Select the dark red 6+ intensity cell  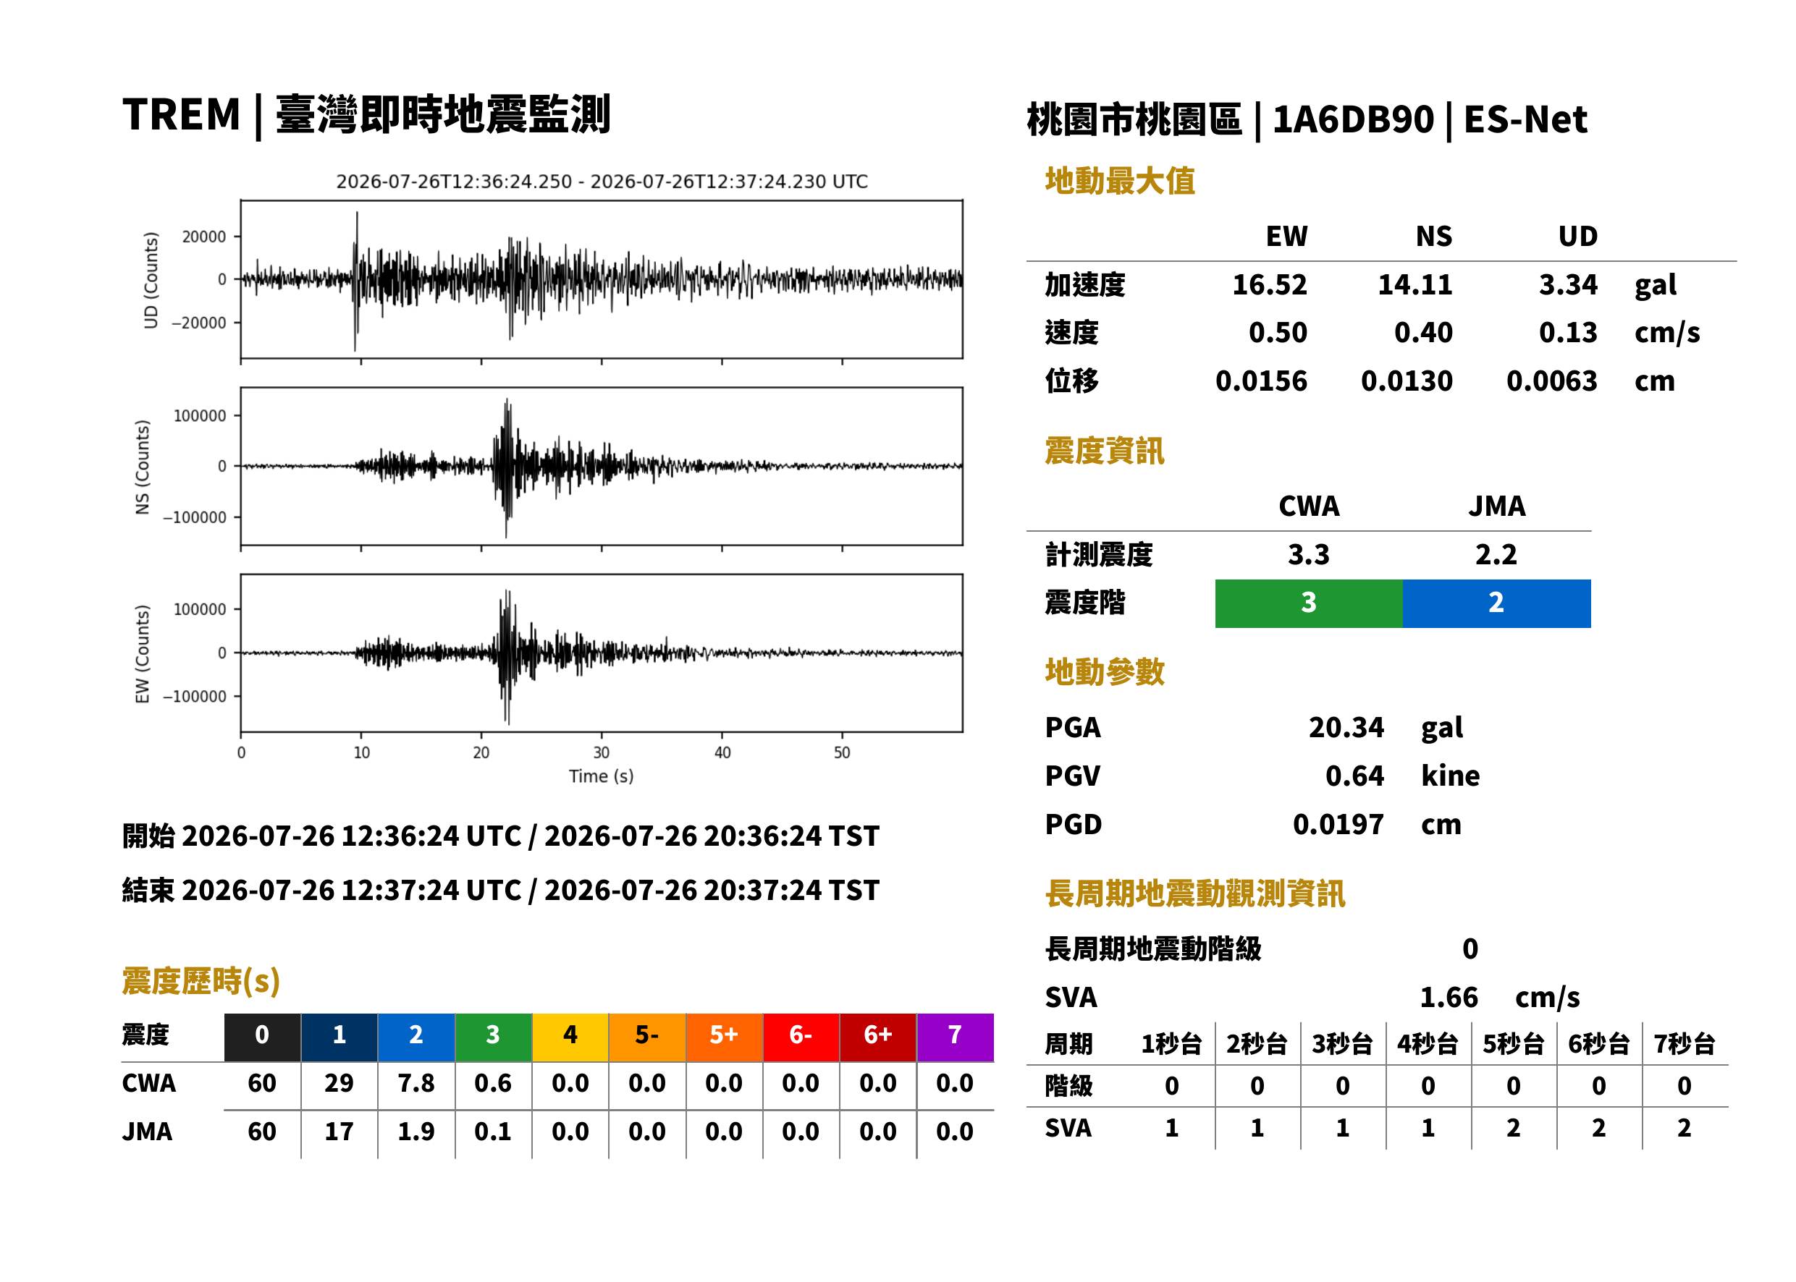[878, 1037]
